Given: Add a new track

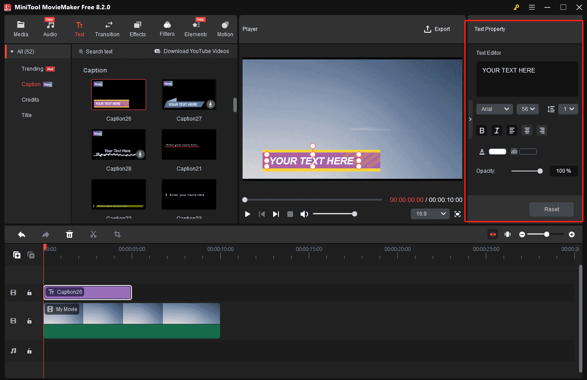Looking at the screenshot, I should coord(17,255).
